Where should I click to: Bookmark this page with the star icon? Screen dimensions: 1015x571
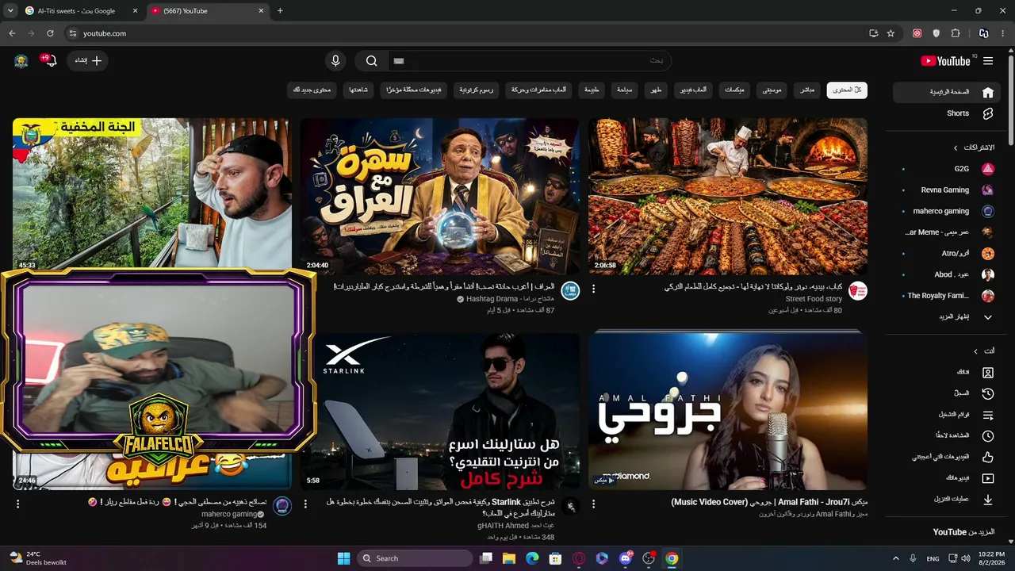pos(891,33)
